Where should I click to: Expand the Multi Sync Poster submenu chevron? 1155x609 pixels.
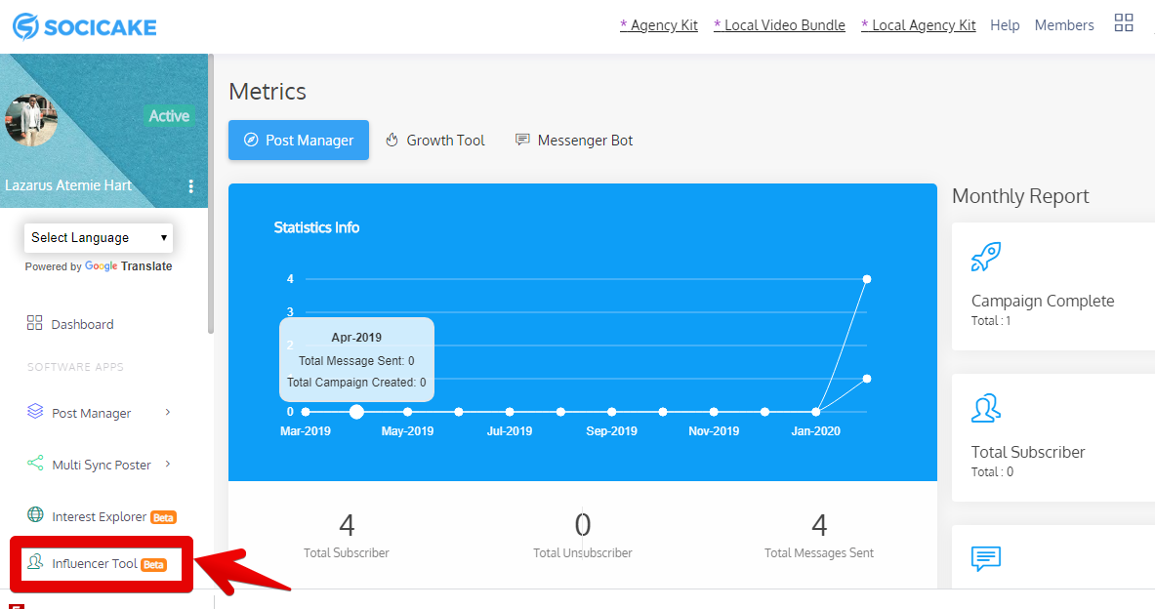click(168, 464)
